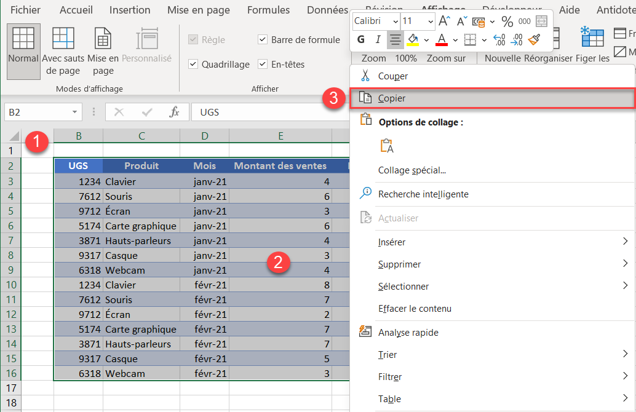This screenshot has width=636, height=412.
Task: Expand the Trier submenu
Action: tap(625, 354)
